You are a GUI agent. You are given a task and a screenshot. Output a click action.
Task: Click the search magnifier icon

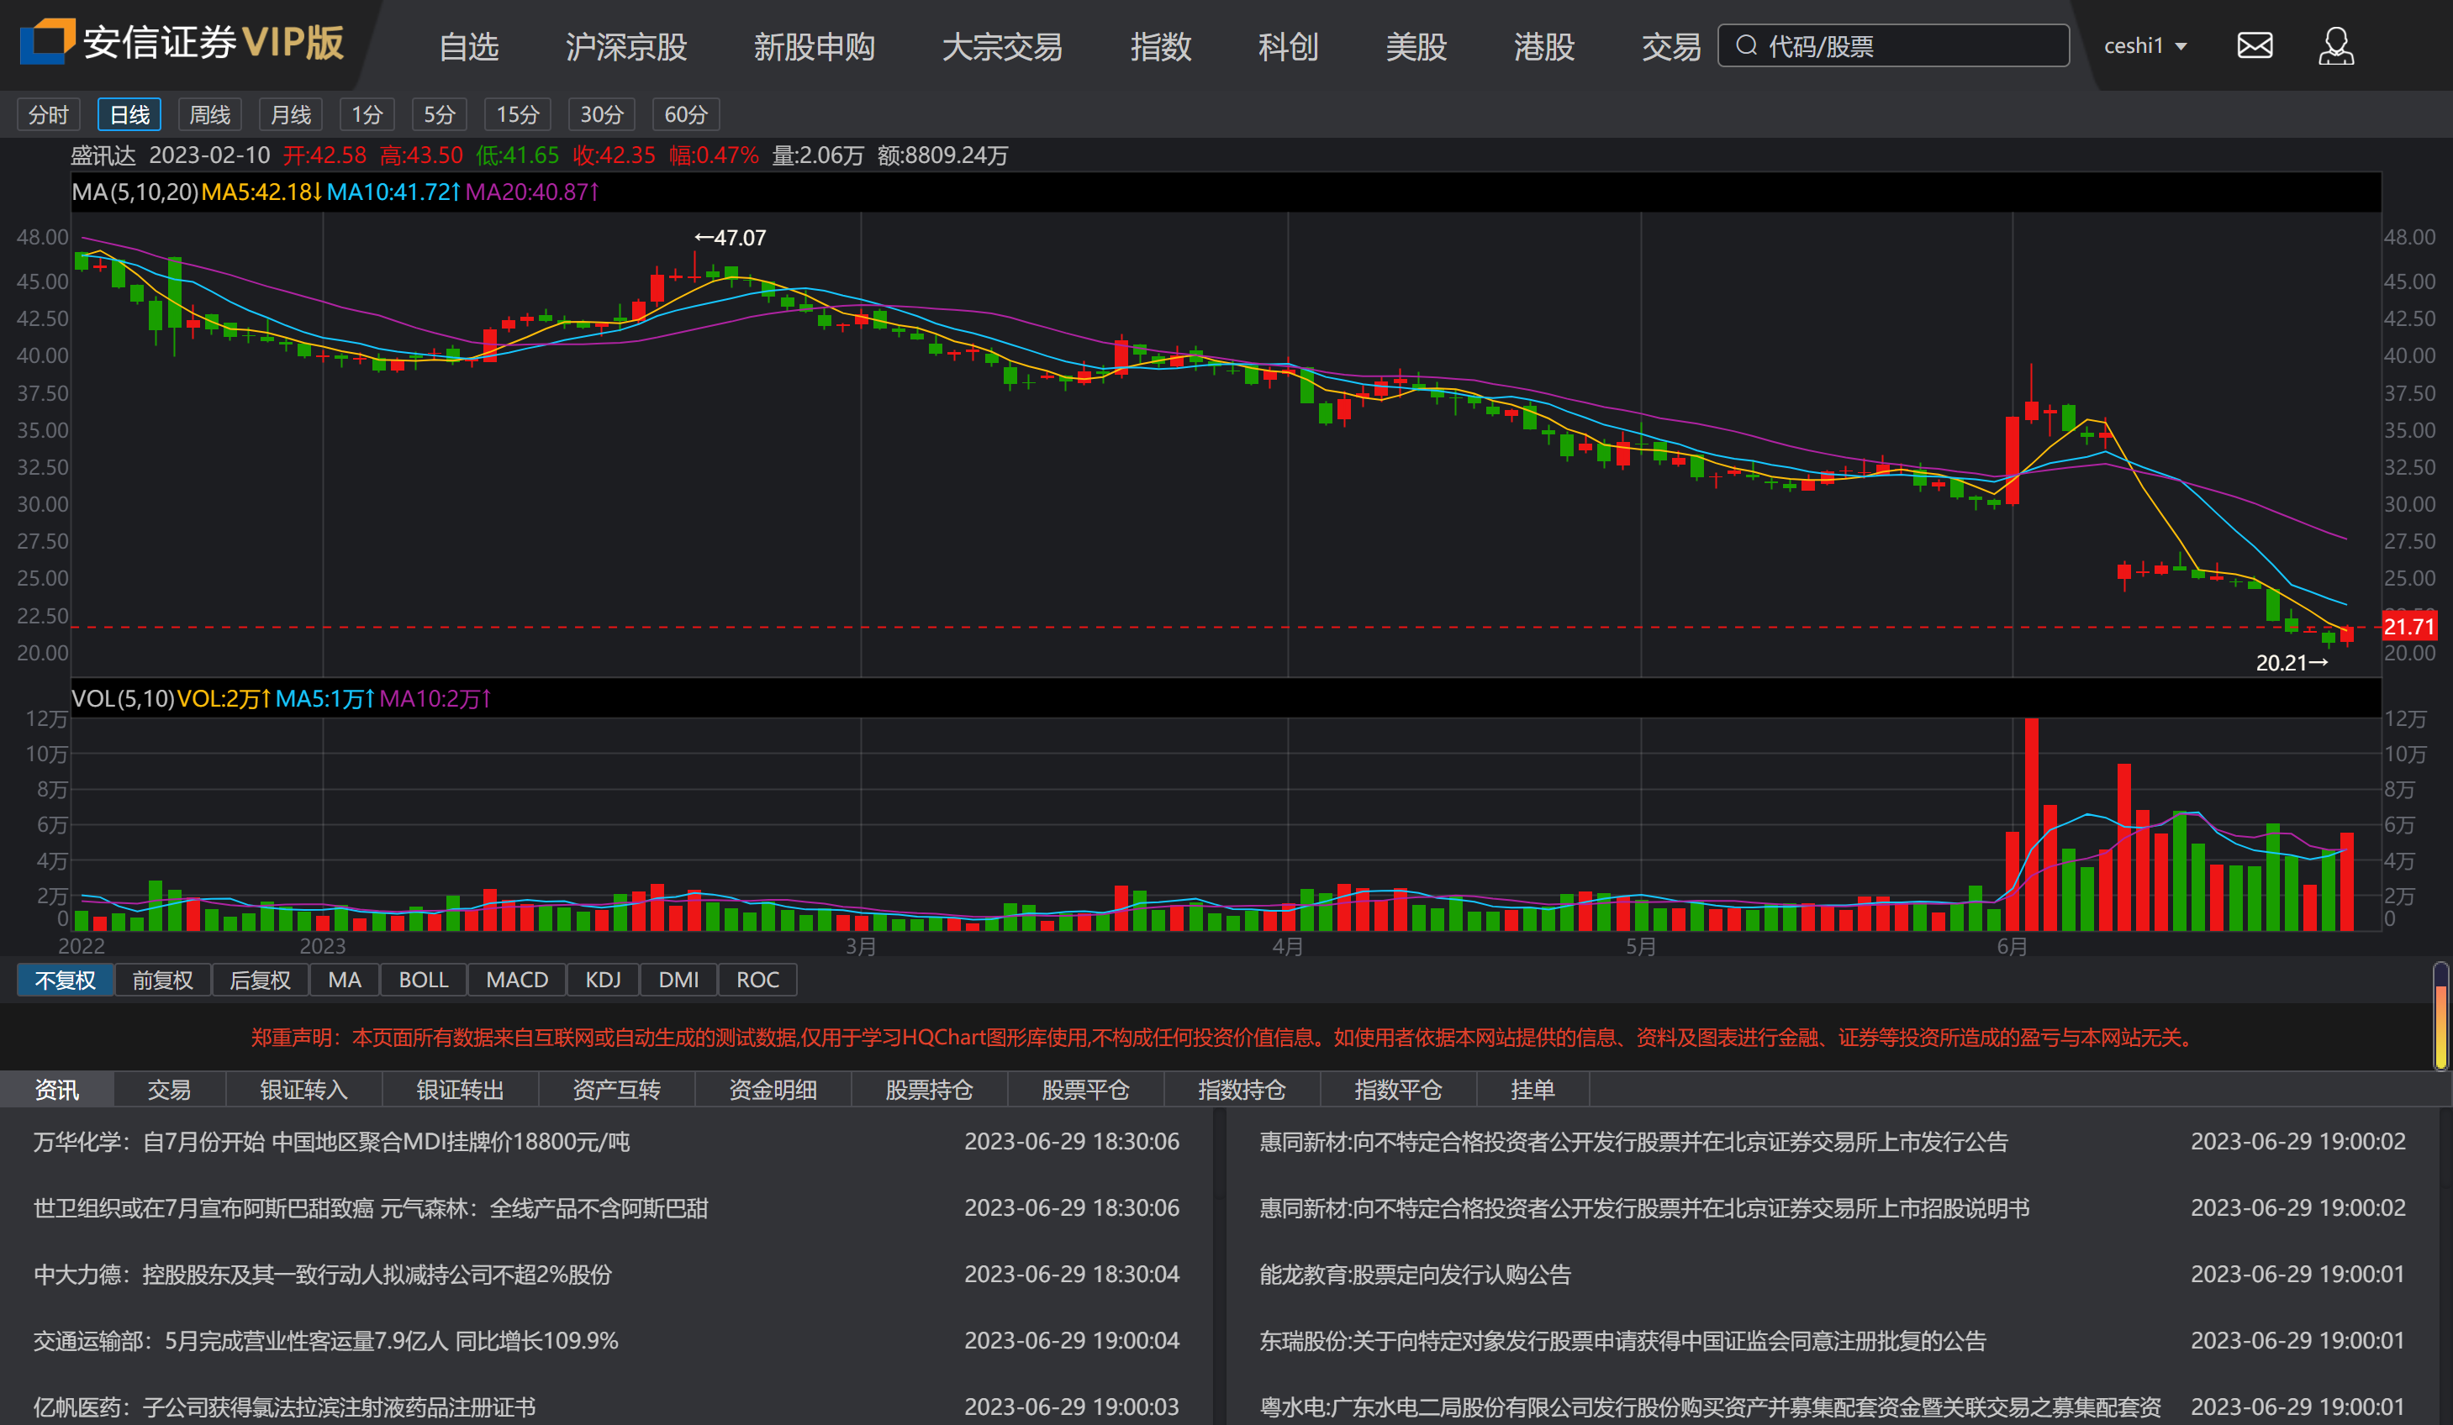click(1746, 45)
